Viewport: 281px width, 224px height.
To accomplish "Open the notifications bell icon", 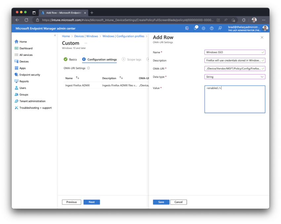I will pos(195,28).
